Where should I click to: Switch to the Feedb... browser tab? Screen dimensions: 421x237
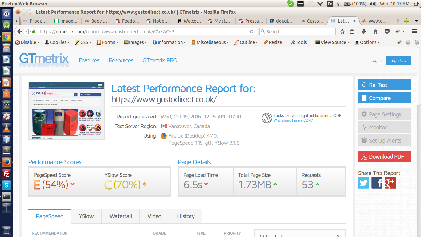pos(128,21)
